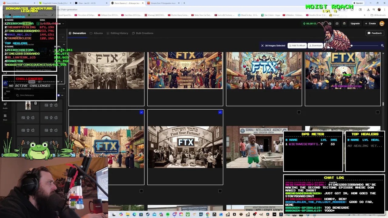Image resolution: width=388 pixels, height=218 pixels.
Task: Open the People's Exchange FTX image
Action: click(264, 71)
